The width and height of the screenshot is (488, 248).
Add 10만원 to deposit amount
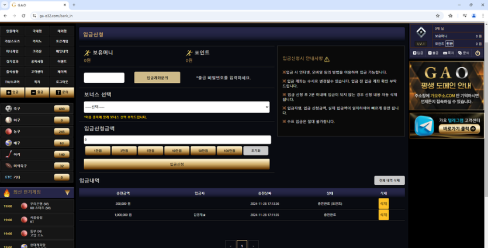pyautogui.click(x=176, y=151)
